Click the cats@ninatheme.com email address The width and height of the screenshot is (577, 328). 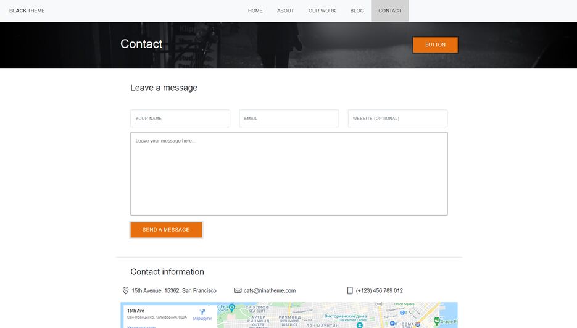(x=269, y=290)
